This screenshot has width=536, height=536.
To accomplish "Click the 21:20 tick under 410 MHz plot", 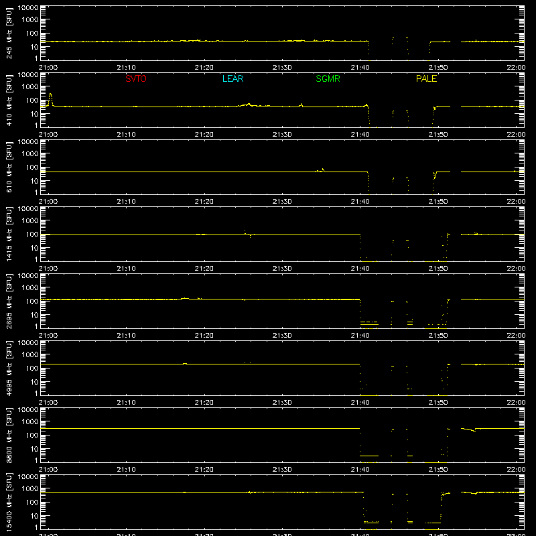I will coord(204,135).
